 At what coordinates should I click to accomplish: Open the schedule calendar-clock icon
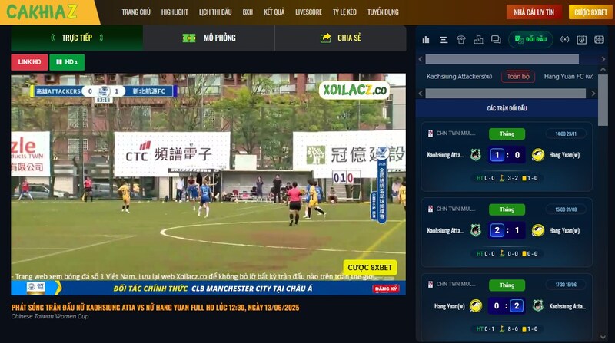[x=582, y=40]
